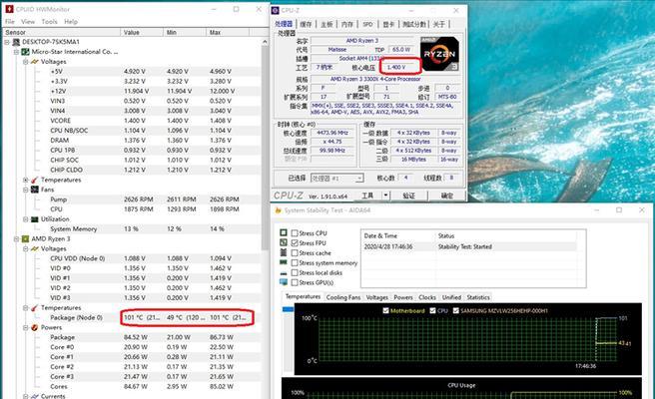Screen dimensions: 655x399
Task: Switch to the Clocks tab in AIDA64
Action: [427, 297]
